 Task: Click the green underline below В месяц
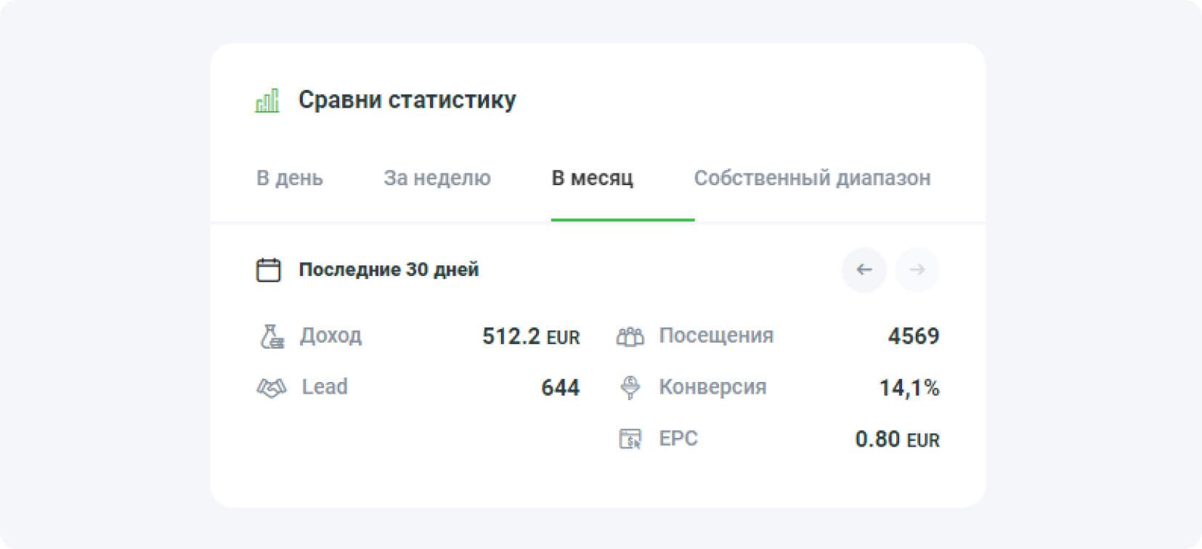click(x=623, y=220)
